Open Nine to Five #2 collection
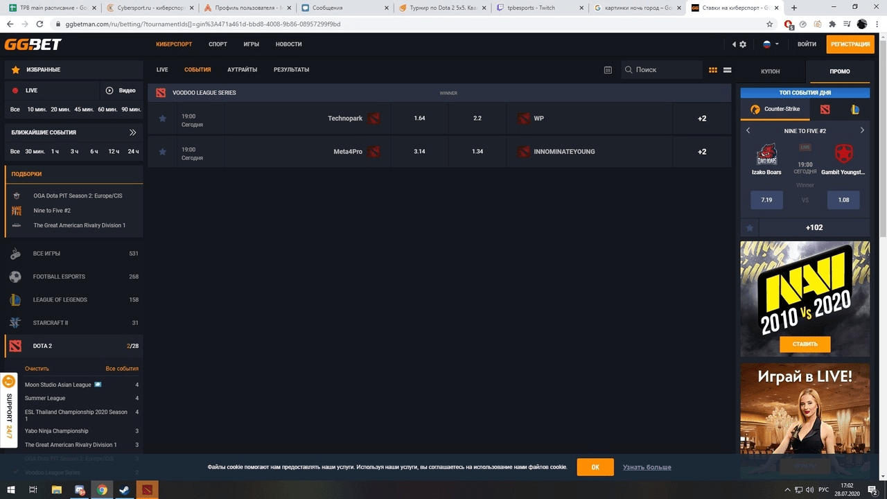This screenshot has height=499, width=887. tap(52, 211)
